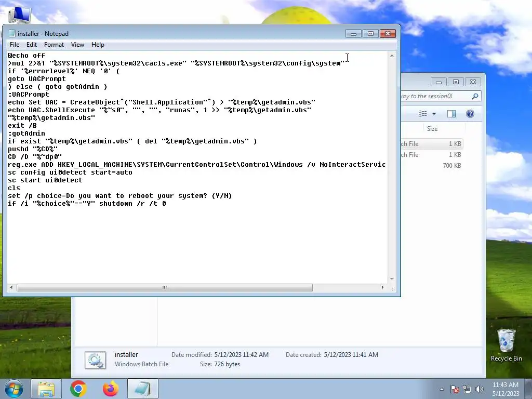Image resolution: width=532 pixels, height=399 pixels.
Task: Minimize the Explorer window
Action: tap(438, 82)
